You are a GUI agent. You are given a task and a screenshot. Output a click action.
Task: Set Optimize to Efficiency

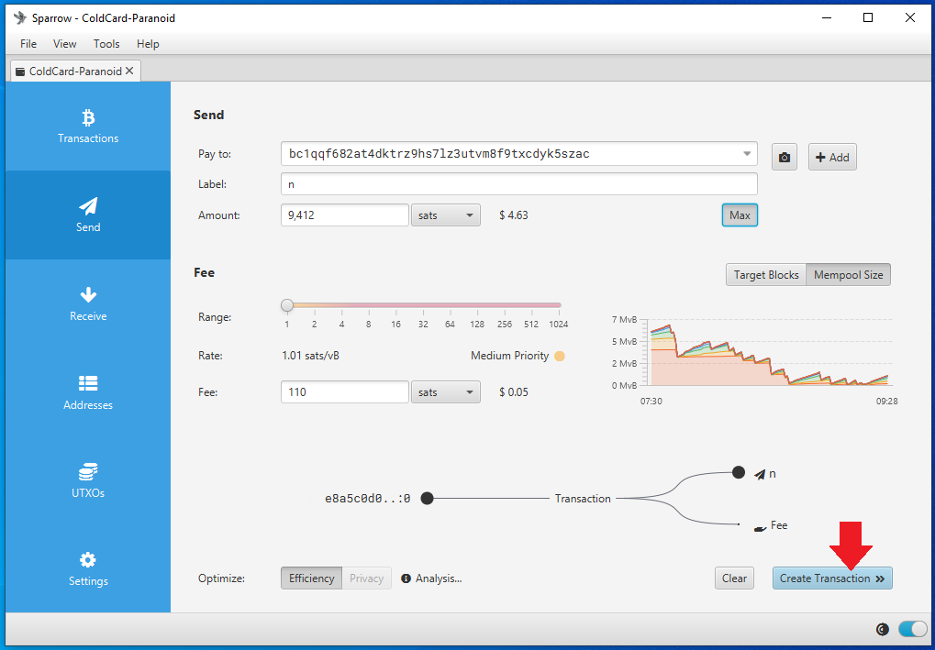(311, 578)
